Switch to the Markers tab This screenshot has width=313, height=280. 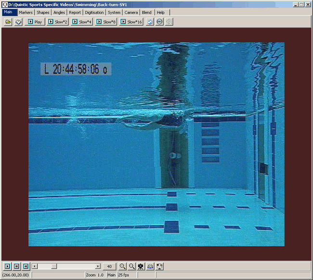pos(26,12)
